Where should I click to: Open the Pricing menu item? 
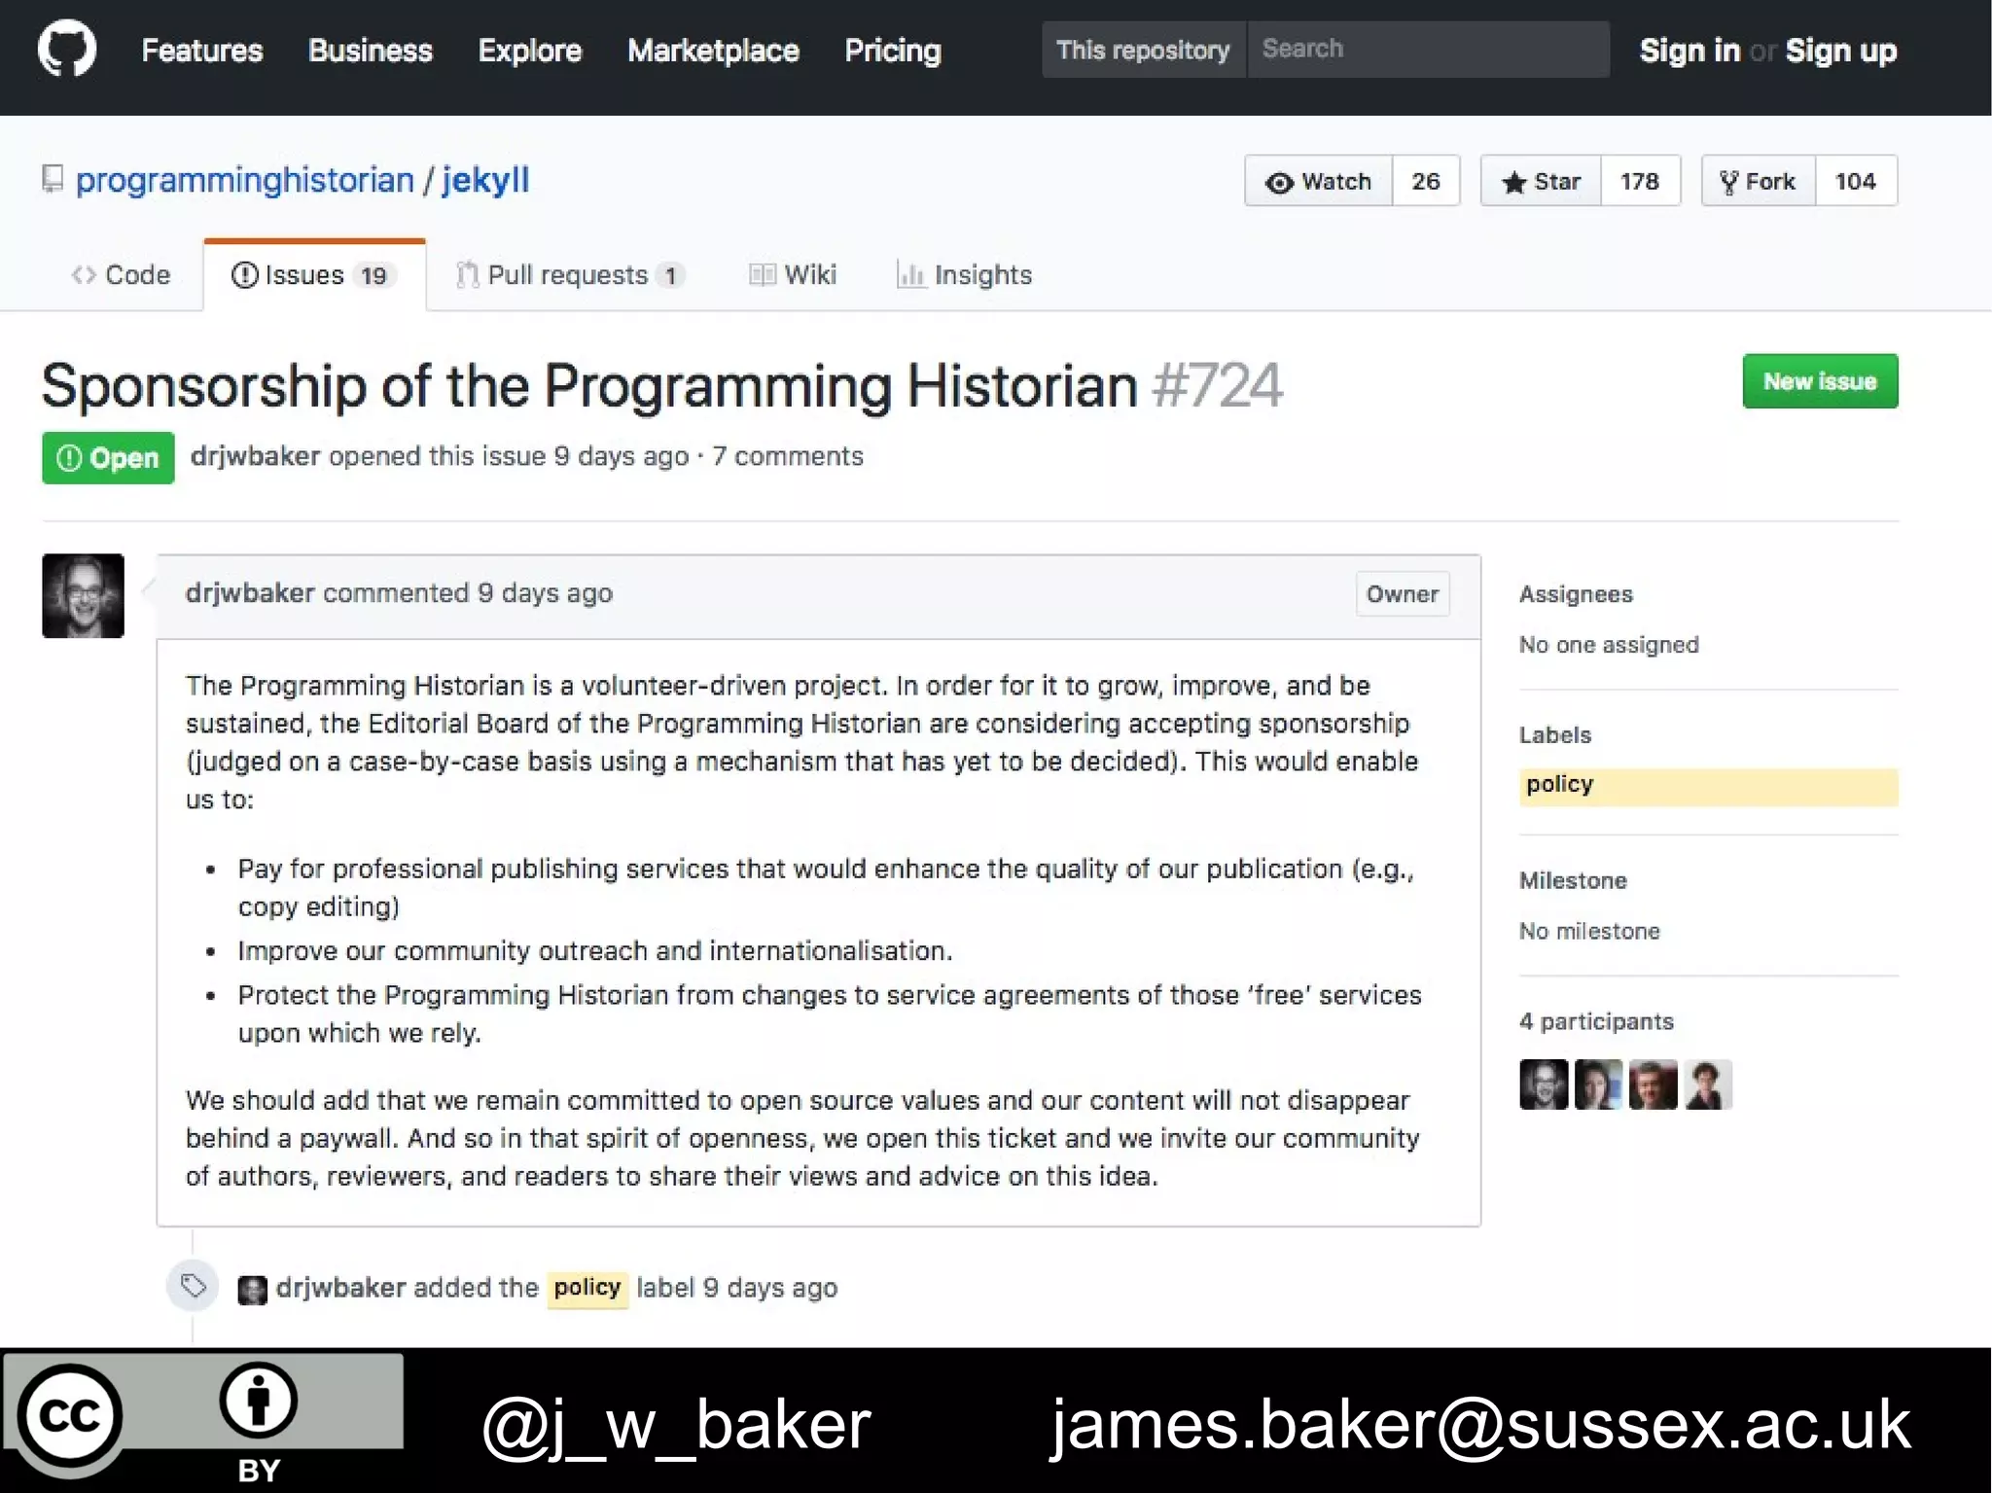click(x=893, y=51)
